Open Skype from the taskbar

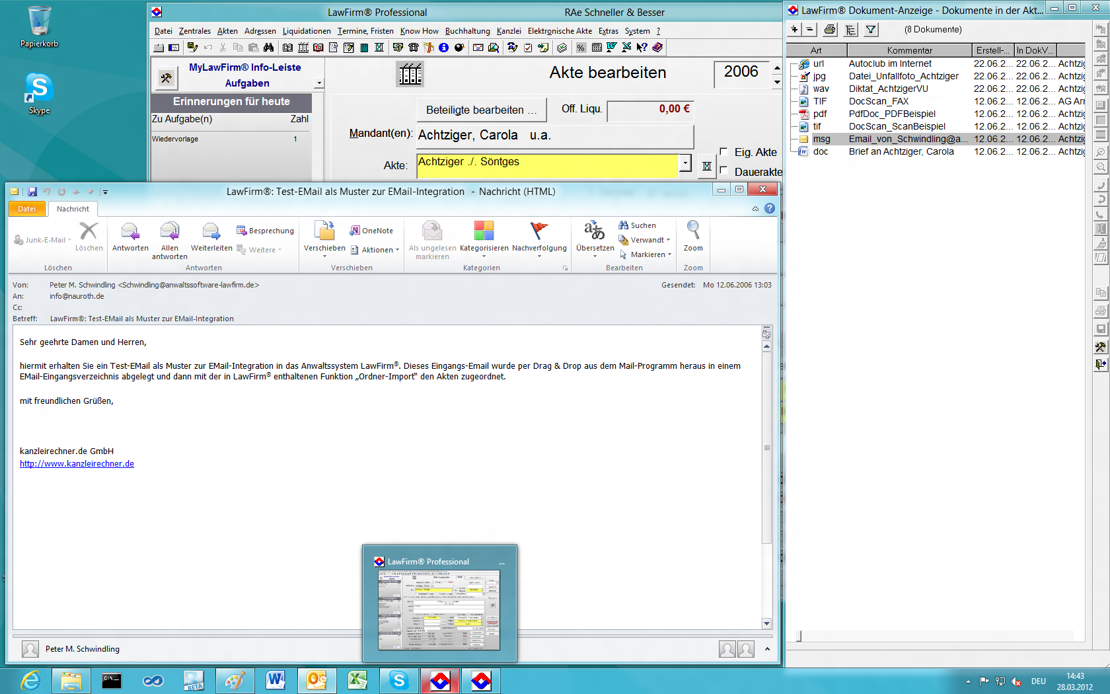[x=399, y=680]
